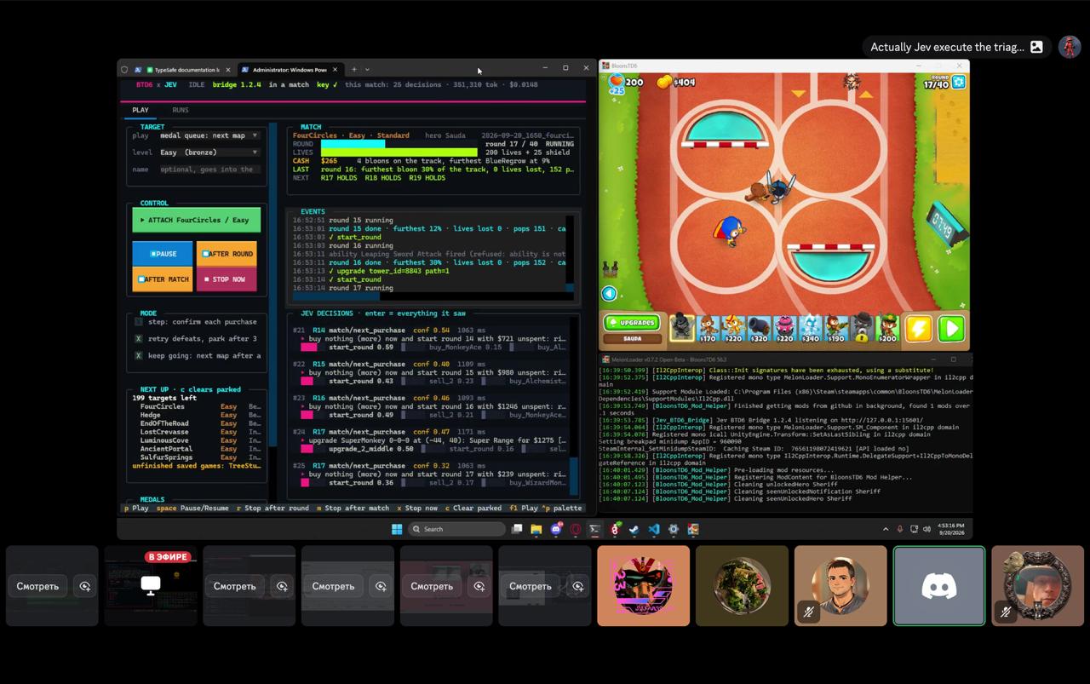
Task: Click the PAUSE toggle in the Control panel
Action: click(x=163, y=254)
